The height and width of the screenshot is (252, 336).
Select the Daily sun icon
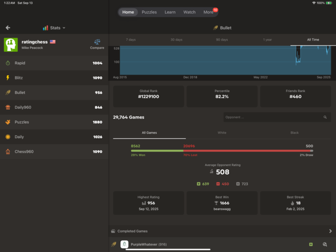click(8, 137)
